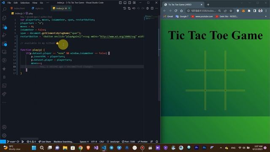
Task: Toggle primary side bar layout button
Action: click(x=120, y=3)
